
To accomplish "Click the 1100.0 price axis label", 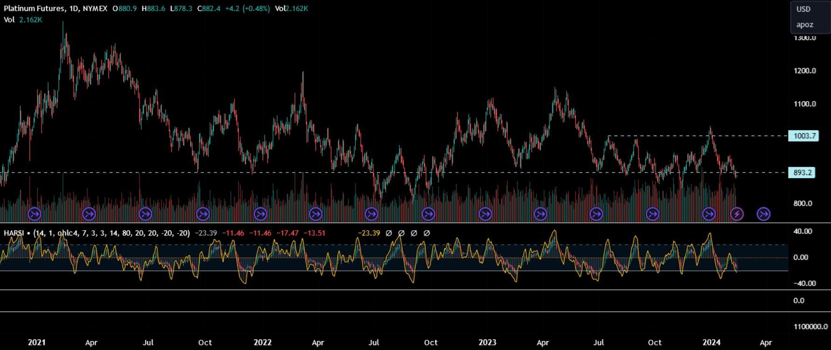I will 804,104.
